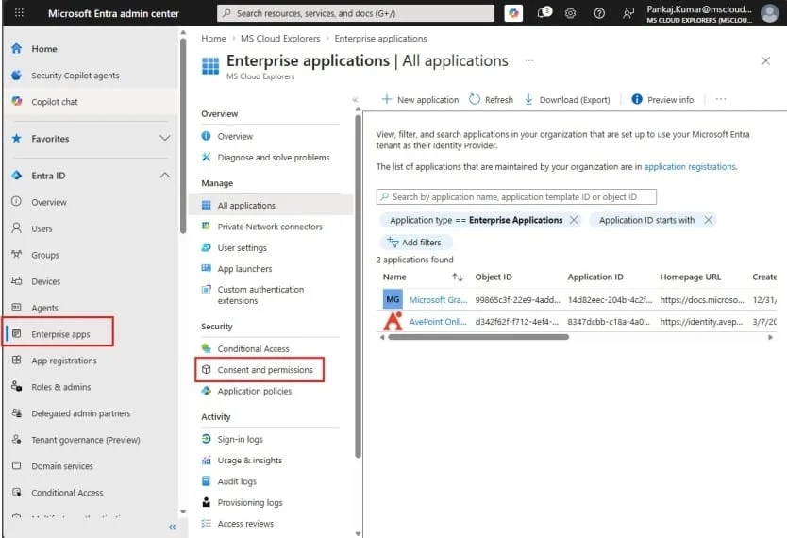Click the Home icon in sidebar
This screenshot has width=787, height=538.
coord(17,49)
